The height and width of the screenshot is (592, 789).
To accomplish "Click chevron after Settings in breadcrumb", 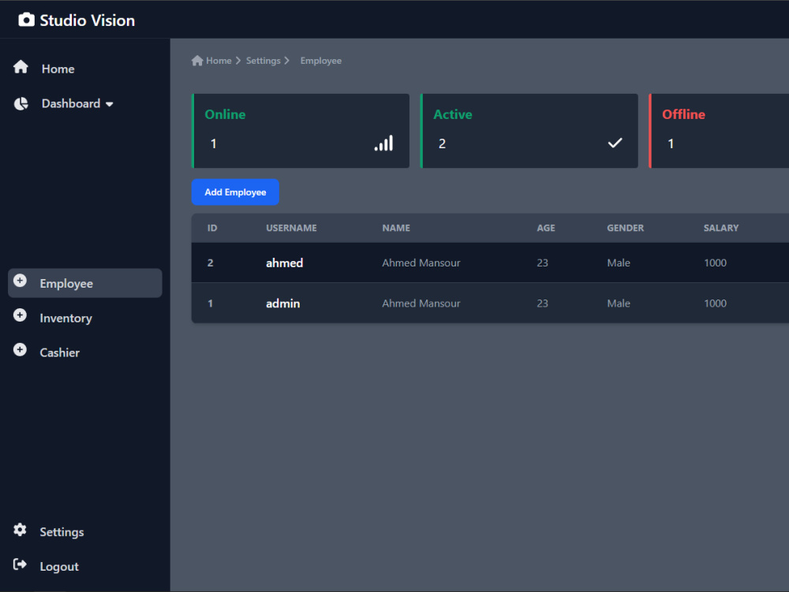I will (x=287, y=61).
